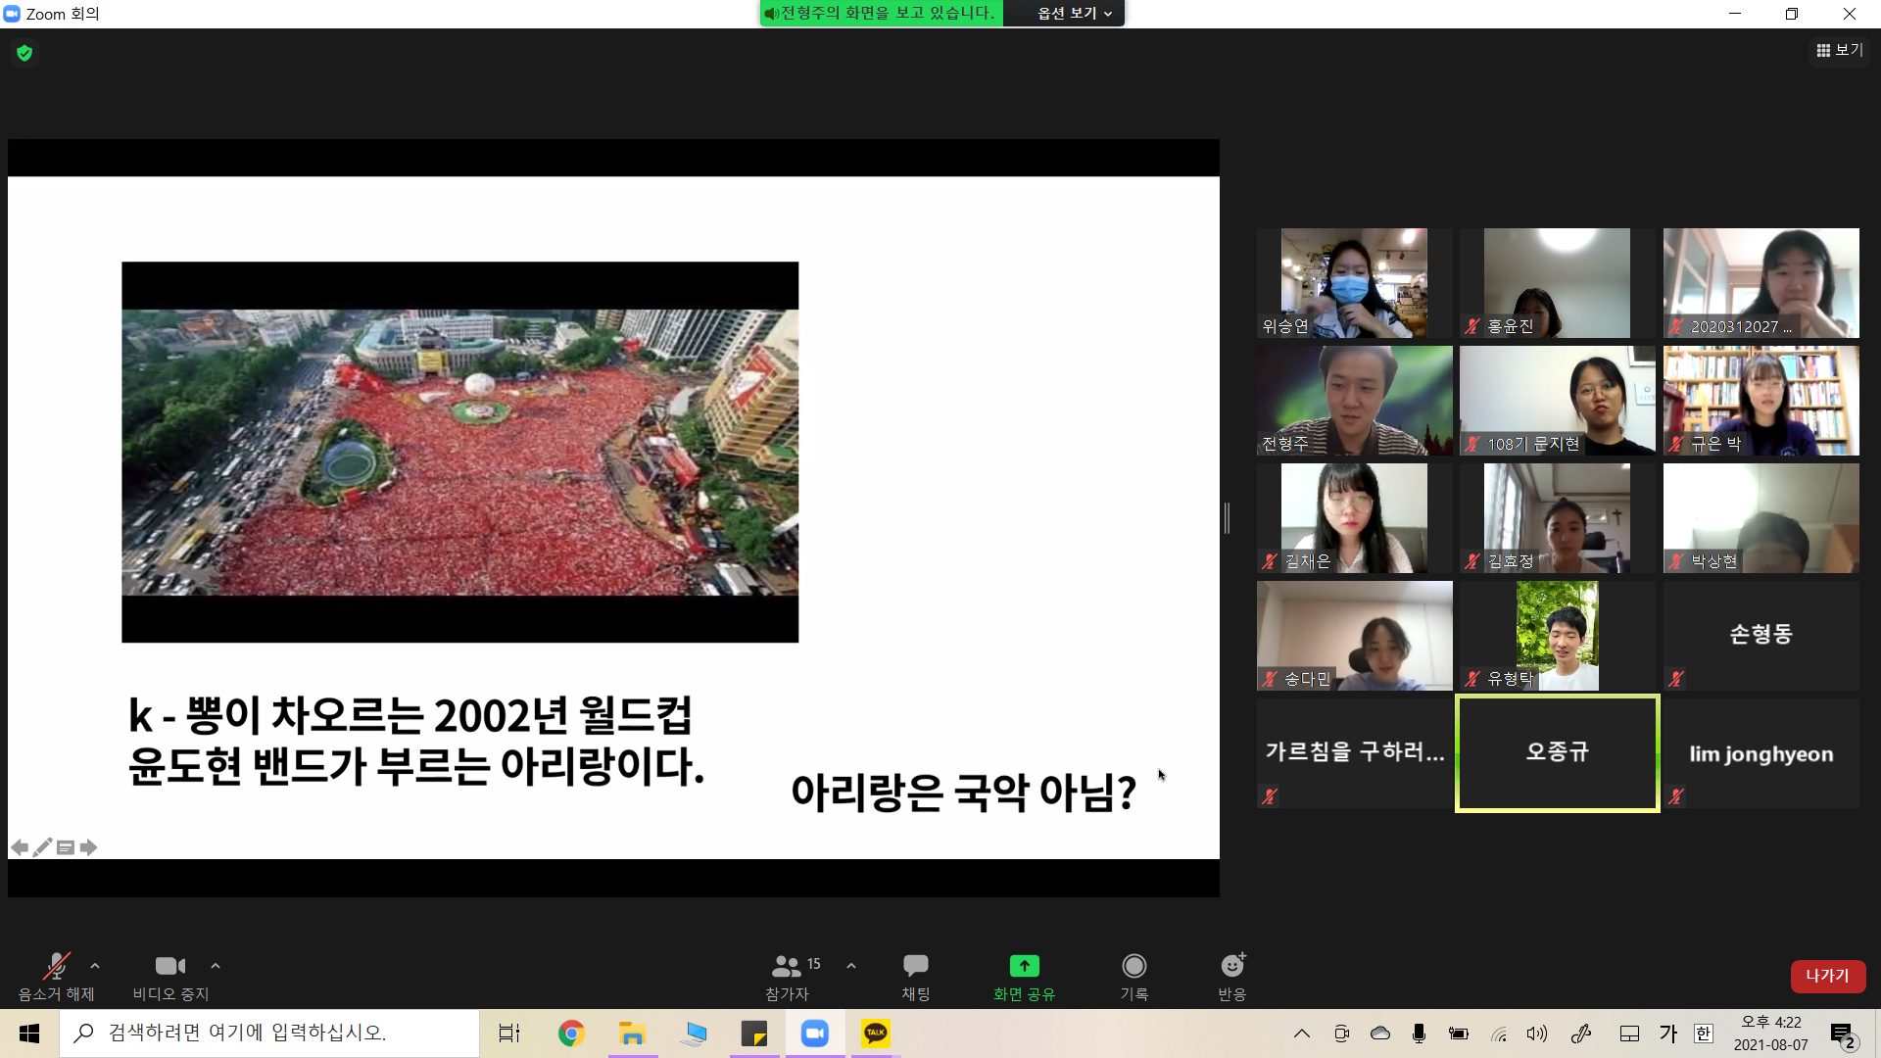Go to next slide arrow
The width and height of the screenshot is (1881, 1058).
pyautogui.click(x=89, y=847)
